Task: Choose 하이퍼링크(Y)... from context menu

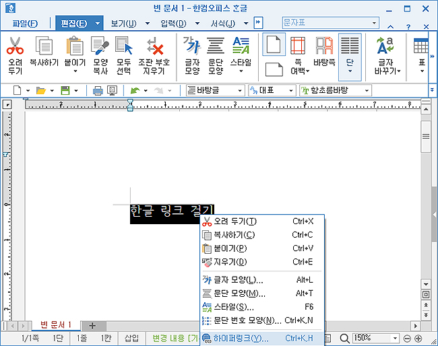Action: [262, 338]
